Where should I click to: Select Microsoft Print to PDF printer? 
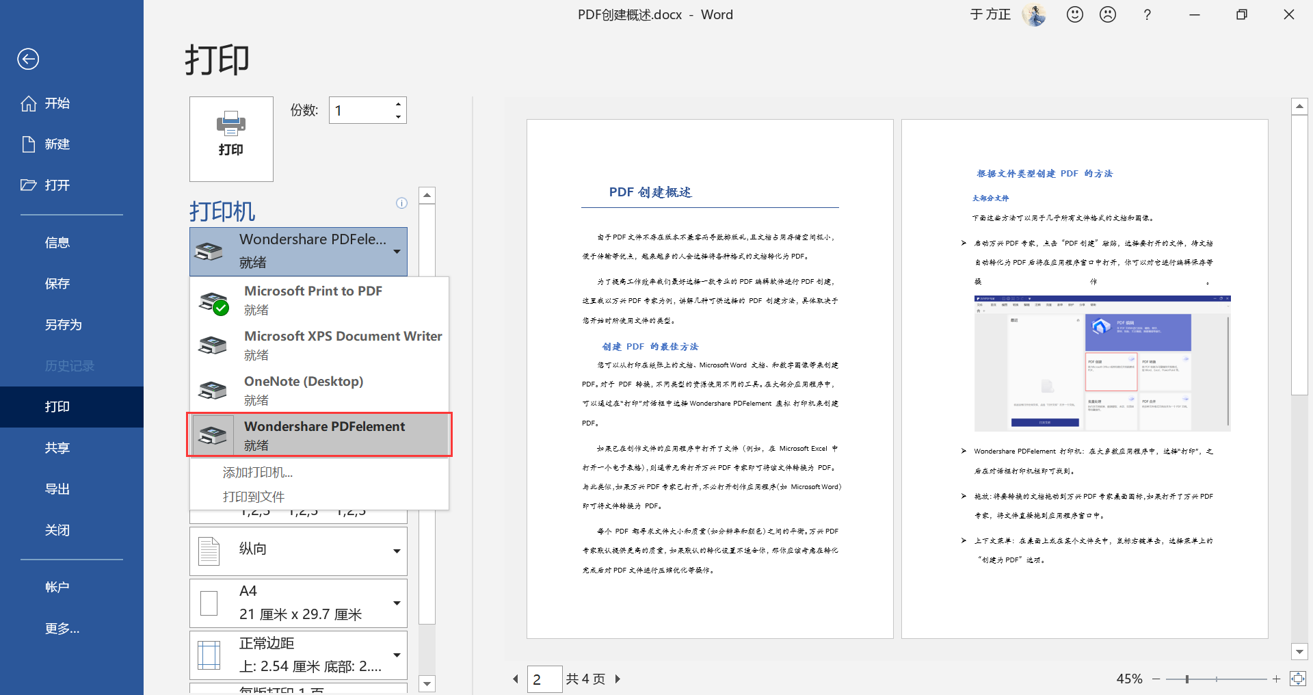tap(319, 300)
